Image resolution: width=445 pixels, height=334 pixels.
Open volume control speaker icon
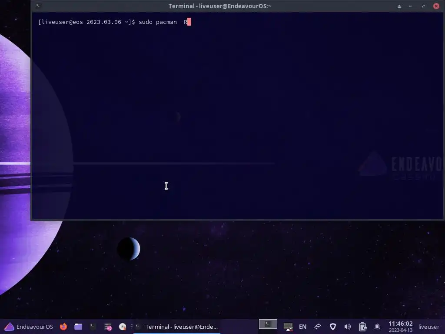click(347, 327)
